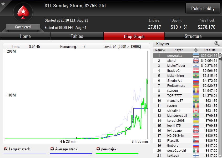Open the Home tab
This screenshot has height=158, width=222.
25,36
